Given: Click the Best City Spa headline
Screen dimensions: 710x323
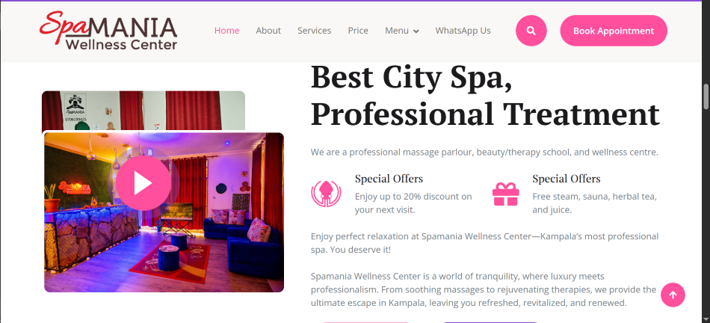Looking at the screenshot, I should point(485,96).
